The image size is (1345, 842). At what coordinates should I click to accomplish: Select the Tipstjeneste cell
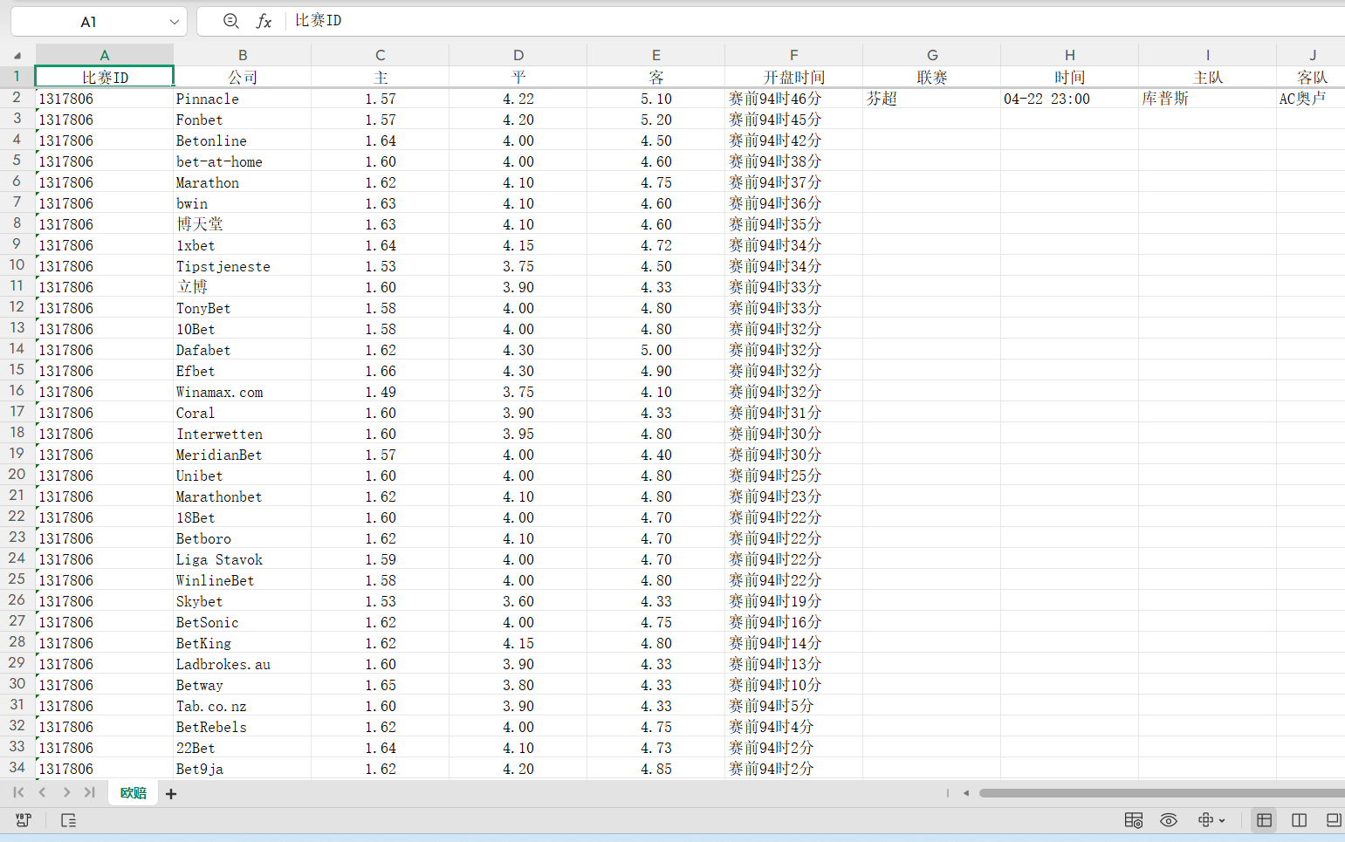[243, 266]
